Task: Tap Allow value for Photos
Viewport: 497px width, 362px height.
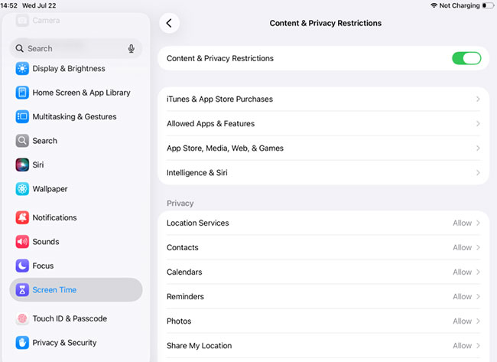Action: click(x=462, y=321)
